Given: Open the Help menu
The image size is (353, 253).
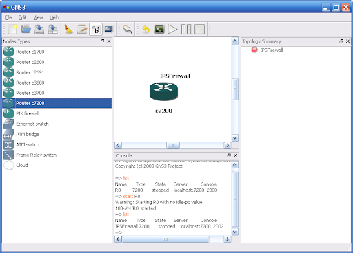Looking at the screenshot, I should point(54,17).
